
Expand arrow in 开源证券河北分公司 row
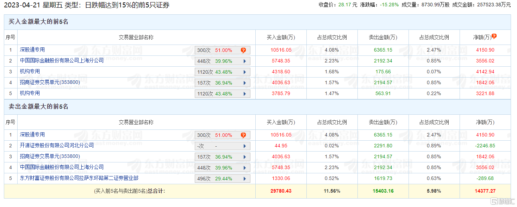tap(244, 146)
